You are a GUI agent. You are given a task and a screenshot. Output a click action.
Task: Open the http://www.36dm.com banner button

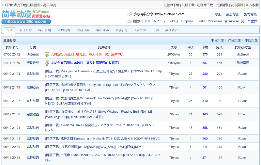(26, 22)
